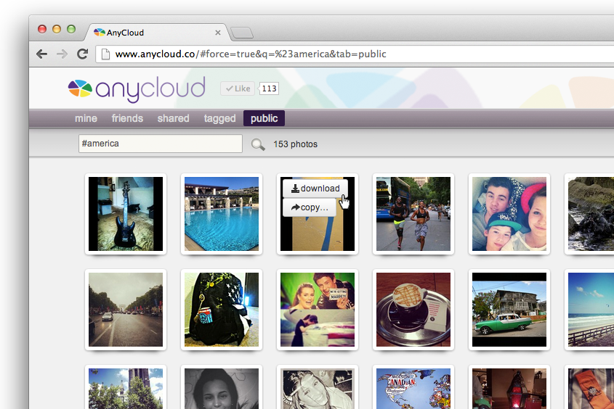614x409 pixels.
Task: Click the anycloud logo
Action: (x=137, y=88)
